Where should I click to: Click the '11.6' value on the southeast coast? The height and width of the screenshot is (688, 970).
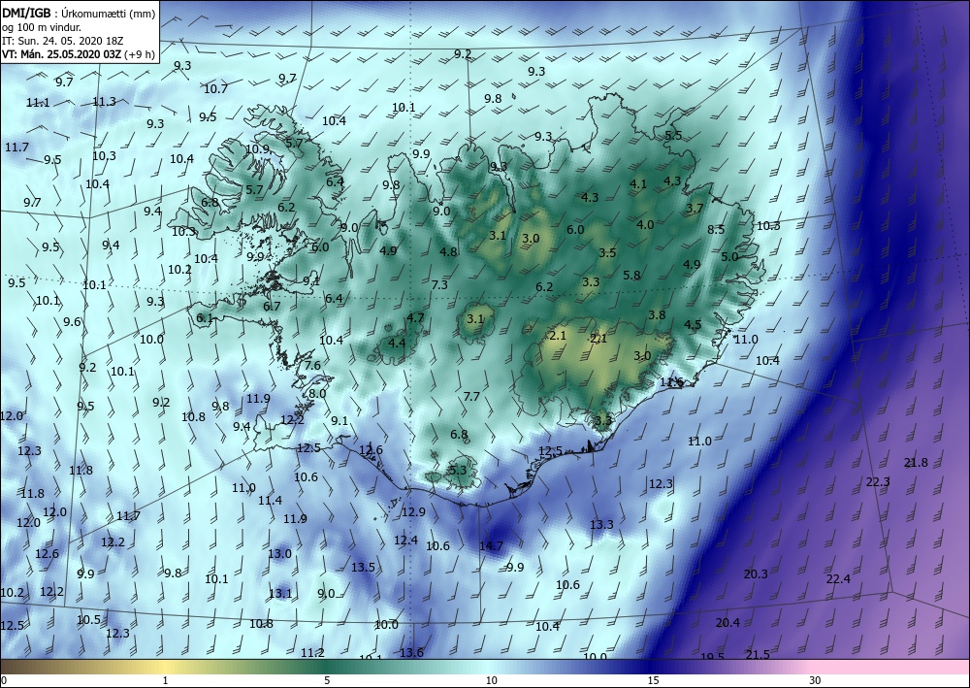[671, 382]
